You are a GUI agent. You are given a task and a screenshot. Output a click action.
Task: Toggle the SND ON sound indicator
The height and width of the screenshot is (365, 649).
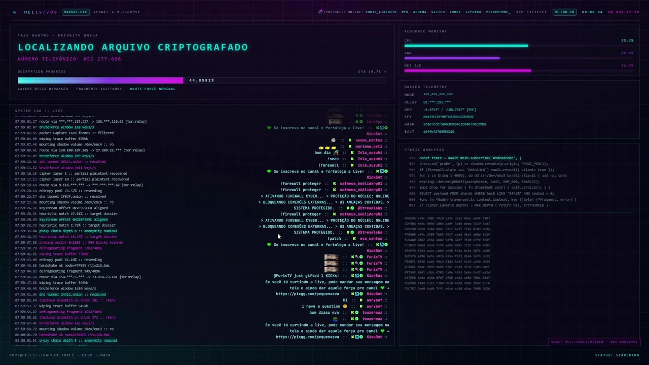(564, 12)
